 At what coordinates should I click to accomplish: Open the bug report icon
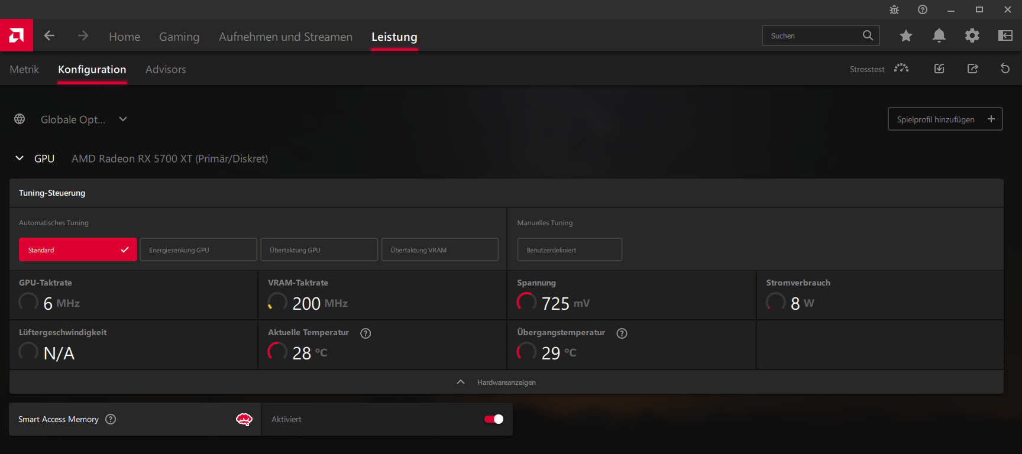[894, 9]
